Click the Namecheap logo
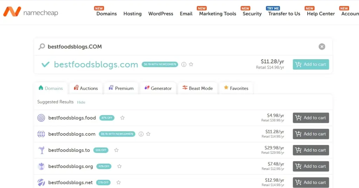The height and width of the screenshot is (188, 359). coord(31,12)
